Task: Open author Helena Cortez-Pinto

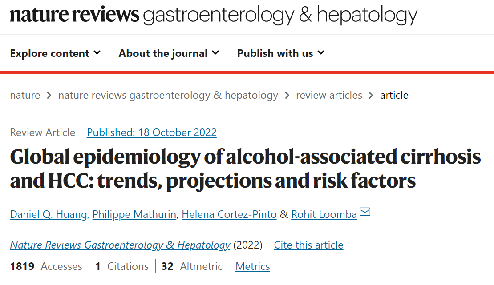Action: pos(229,214)
